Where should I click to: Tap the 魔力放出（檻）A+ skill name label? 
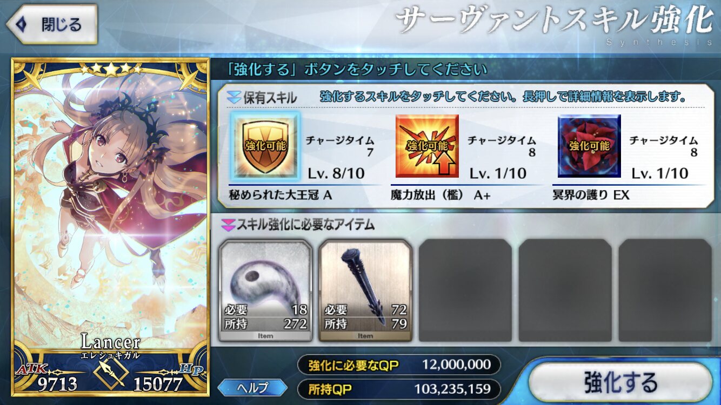click(440, 195)
